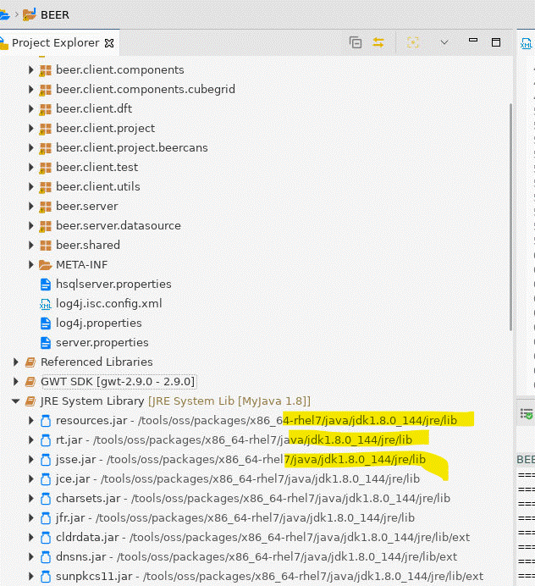The image size is (535, 586).
Task: Click the XML editor tab icon at right
Action: click(x=526, y=43)
